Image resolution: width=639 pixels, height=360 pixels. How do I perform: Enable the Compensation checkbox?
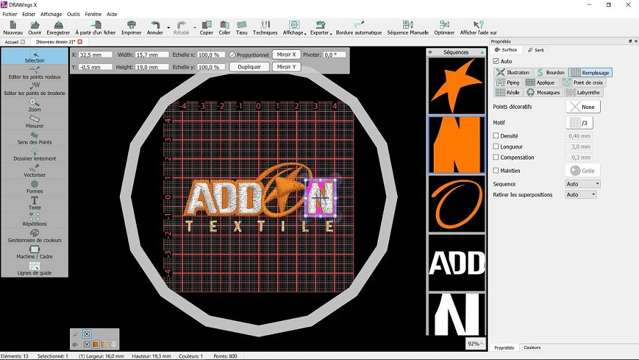coord(496,157)
